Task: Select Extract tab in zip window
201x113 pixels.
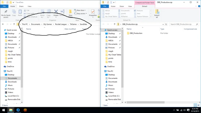Action: click(x=144, y=6)
